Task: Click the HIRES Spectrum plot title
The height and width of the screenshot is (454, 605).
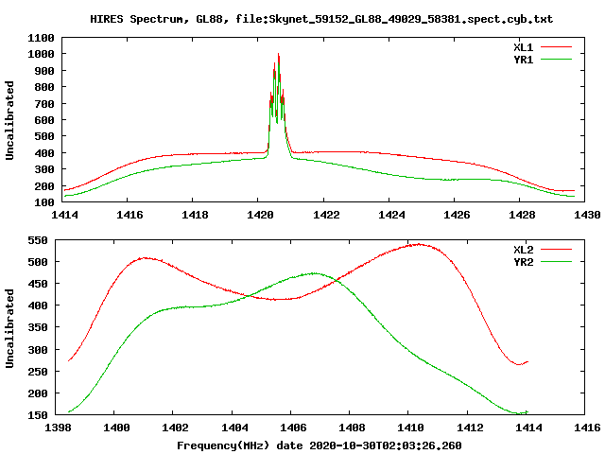Action: 321,19
